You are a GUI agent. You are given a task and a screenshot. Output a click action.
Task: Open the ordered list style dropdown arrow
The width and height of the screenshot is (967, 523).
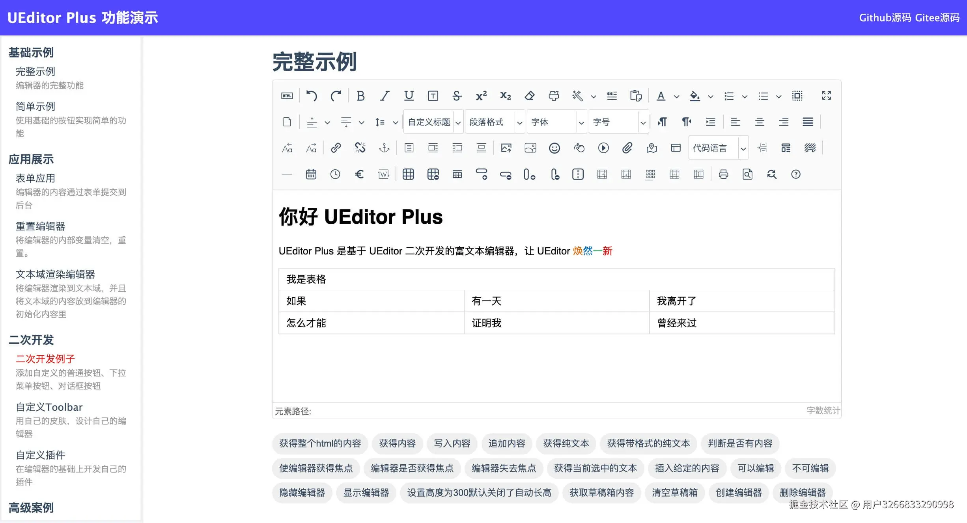[x=745, y=96]
